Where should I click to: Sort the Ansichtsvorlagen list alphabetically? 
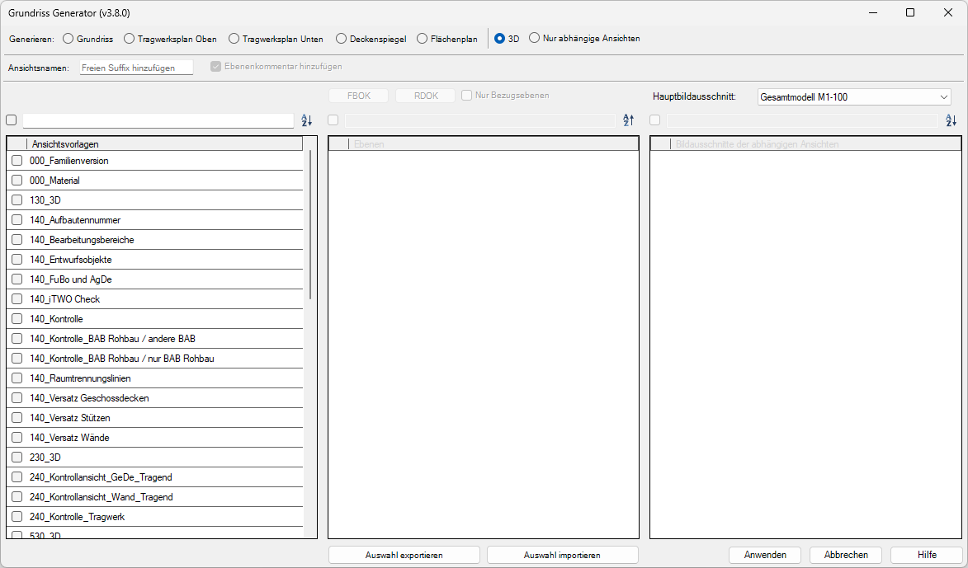pyautogui.click(x=306, y=120)
